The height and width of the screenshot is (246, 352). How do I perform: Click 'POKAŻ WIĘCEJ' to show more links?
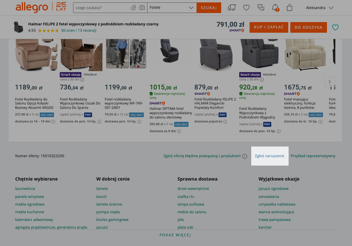(x=175, y=235)
